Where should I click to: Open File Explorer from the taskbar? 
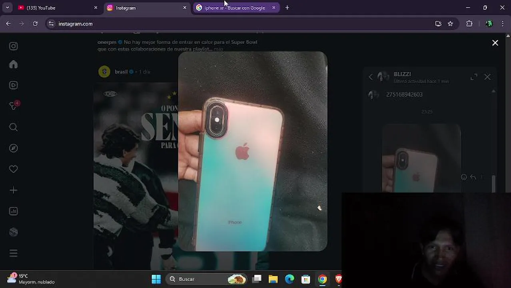coord(273,279)
